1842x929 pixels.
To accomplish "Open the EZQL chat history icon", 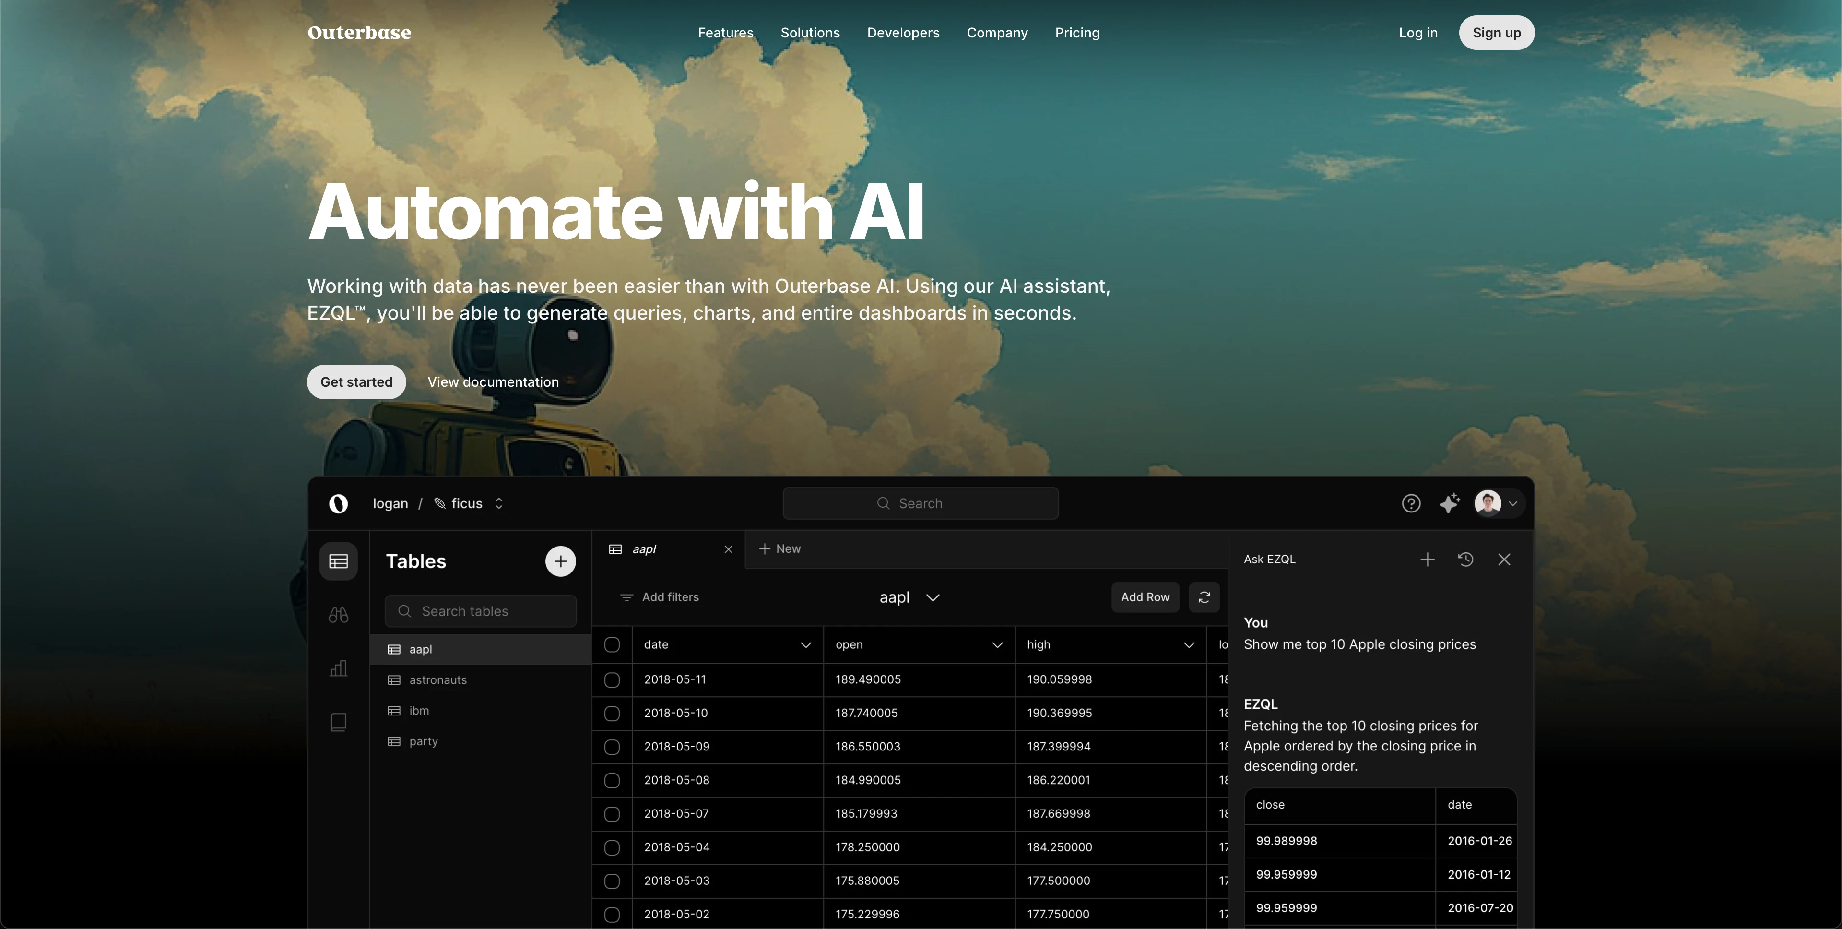I will 1465,559.
